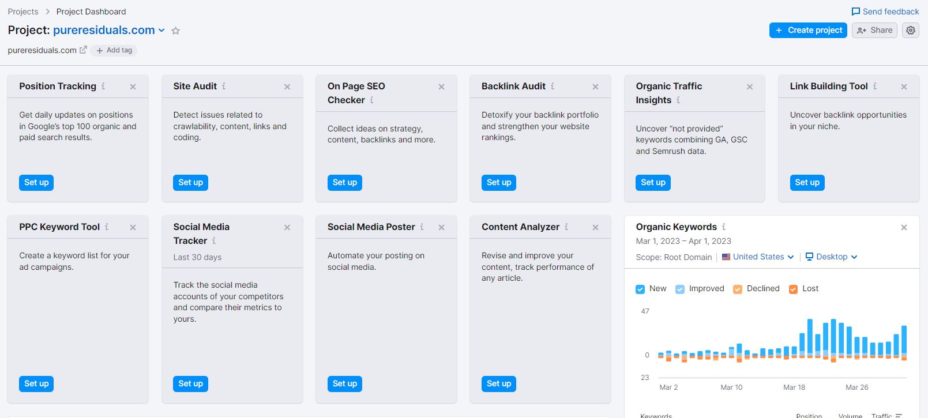
Task: Set up Backlink Audit
Action: click(499, 183)
